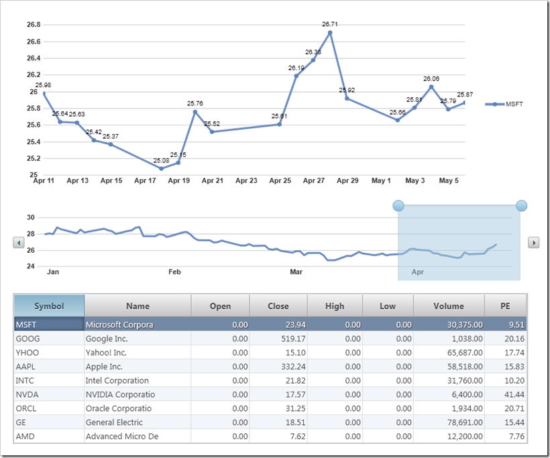
Task: Click the Oracle Corporatio name cell
Action: pos(138,408)
